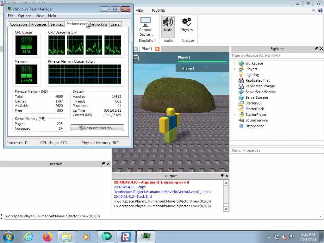Expand the Workspace tree node

pos(234,63)
